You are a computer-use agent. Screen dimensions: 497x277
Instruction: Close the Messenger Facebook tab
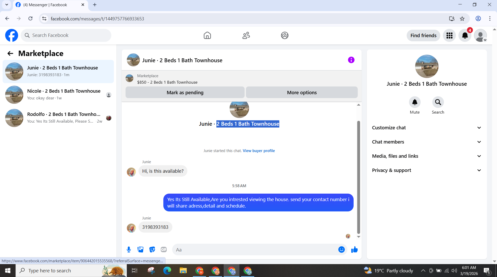[x=83, y=5]
